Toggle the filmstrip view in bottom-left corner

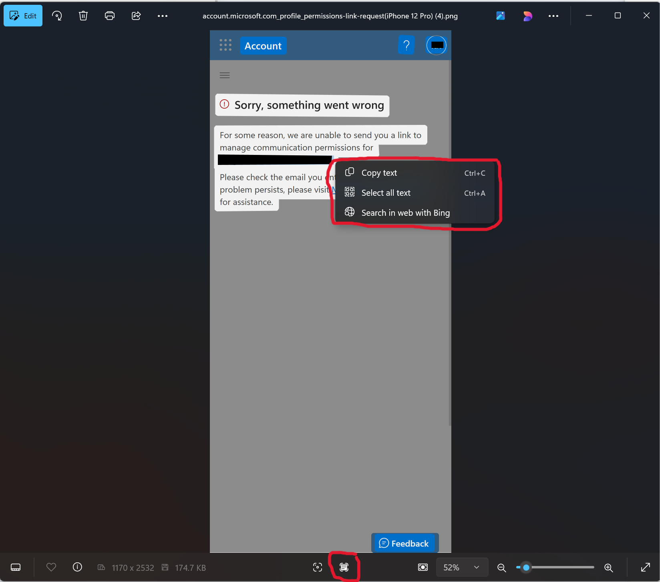(16, 567)
